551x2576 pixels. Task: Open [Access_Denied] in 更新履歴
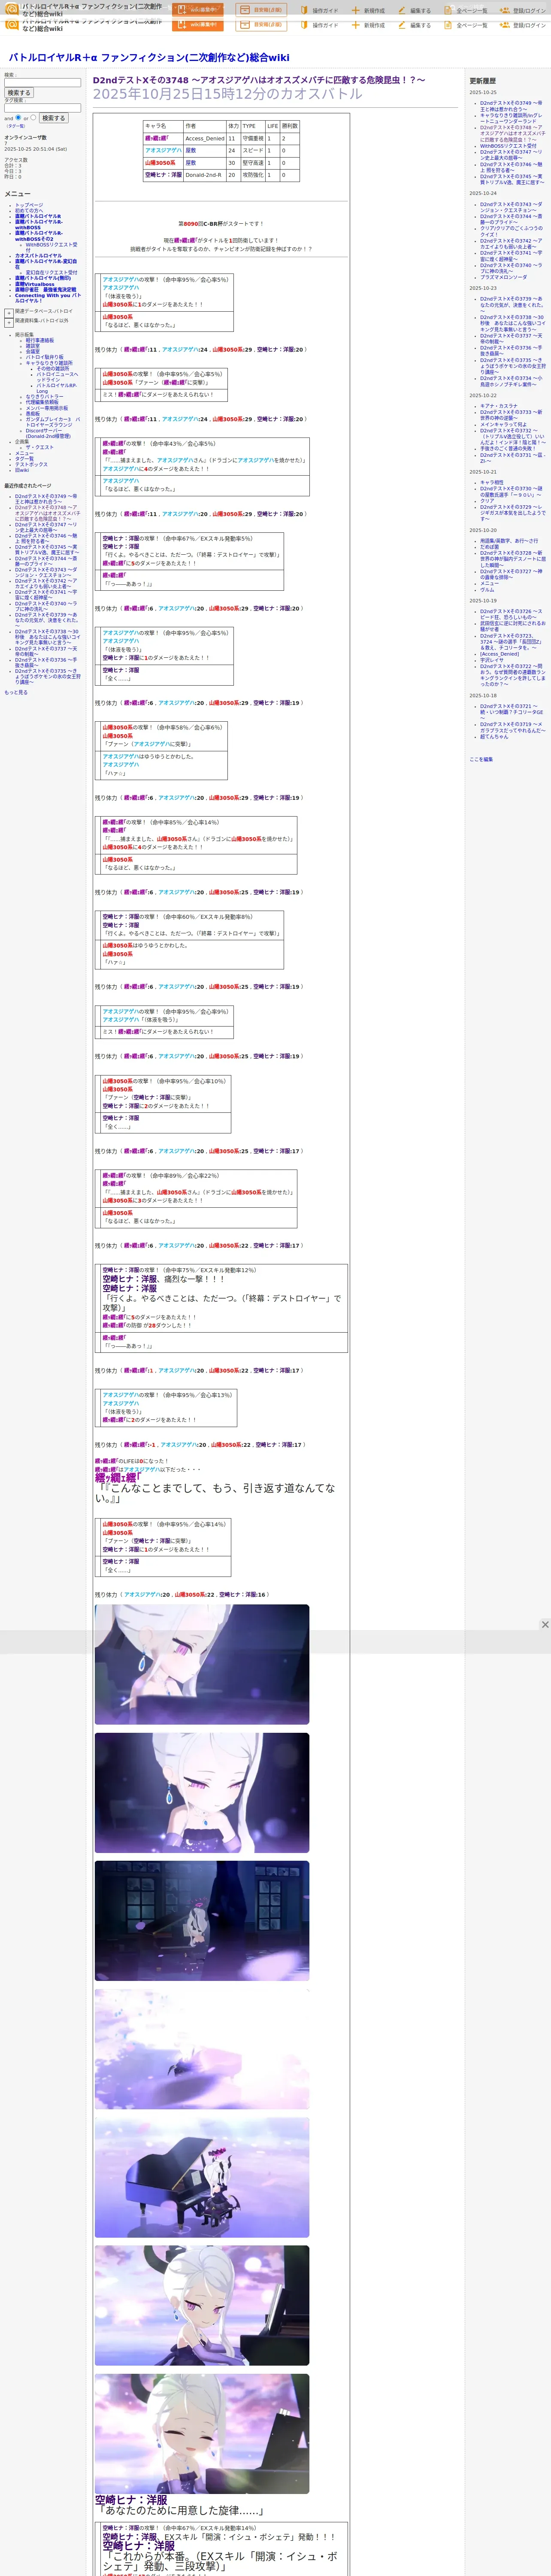[499, 654]
